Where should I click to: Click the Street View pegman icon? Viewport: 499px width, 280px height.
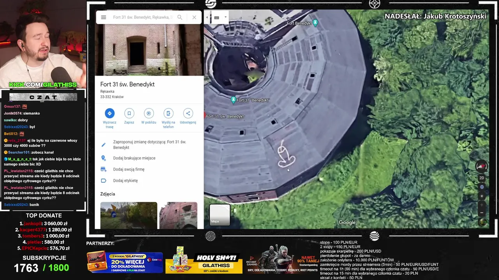pyautogui.click(x=483, y=222)
